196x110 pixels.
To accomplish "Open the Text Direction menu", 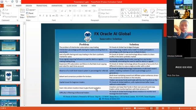I will point(106,10).
